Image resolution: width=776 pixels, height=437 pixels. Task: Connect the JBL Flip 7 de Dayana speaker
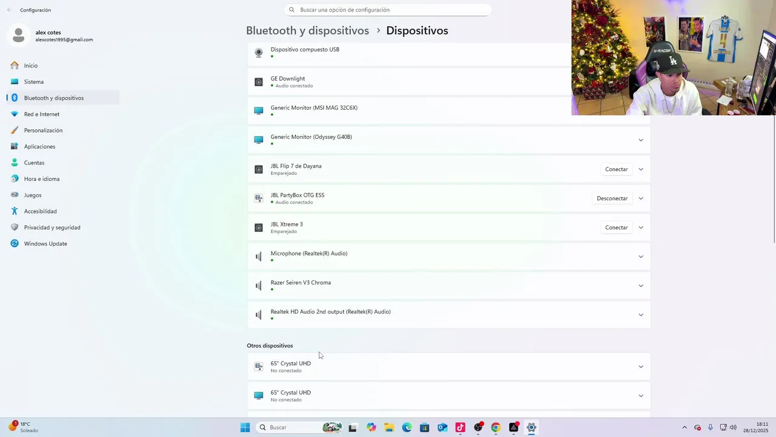click(616, 169)
